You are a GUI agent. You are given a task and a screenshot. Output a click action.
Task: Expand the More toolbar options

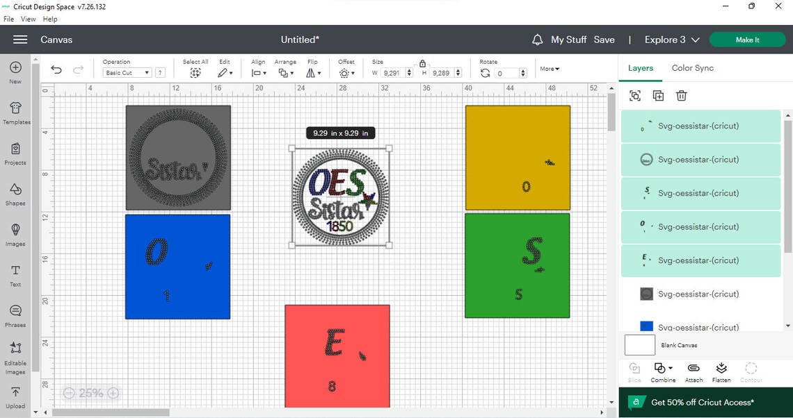550,69
